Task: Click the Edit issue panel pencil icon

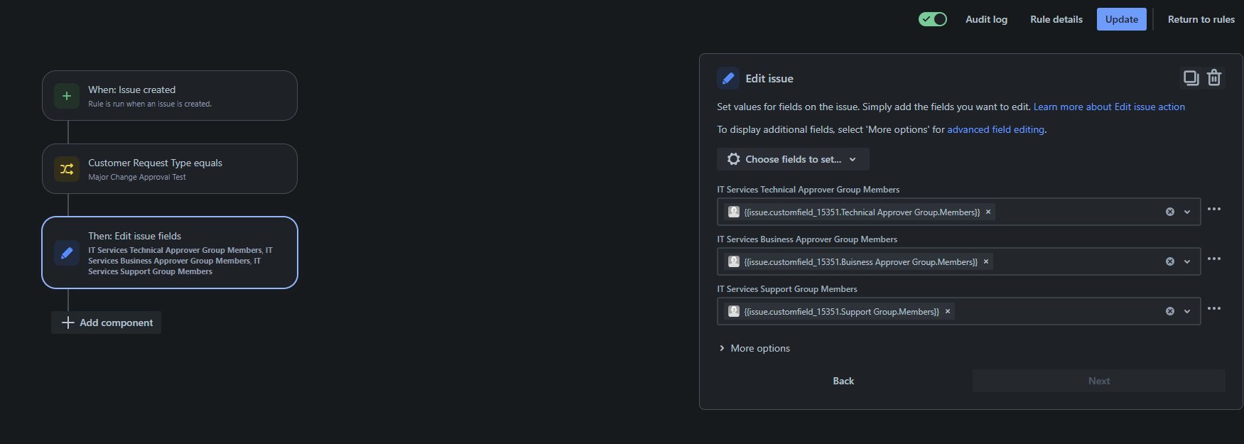Action: pos(728,78)
